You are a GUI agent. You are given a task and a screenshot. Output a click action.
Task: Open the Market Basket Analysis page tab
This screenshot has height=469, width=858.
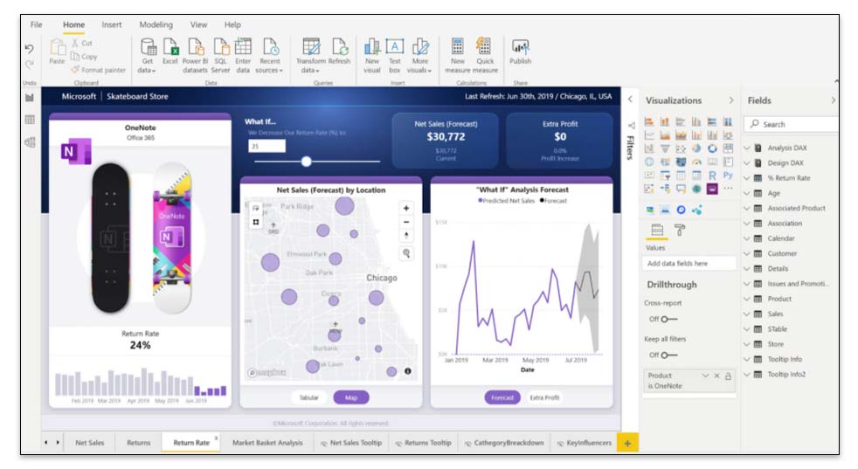click(267, 443)
